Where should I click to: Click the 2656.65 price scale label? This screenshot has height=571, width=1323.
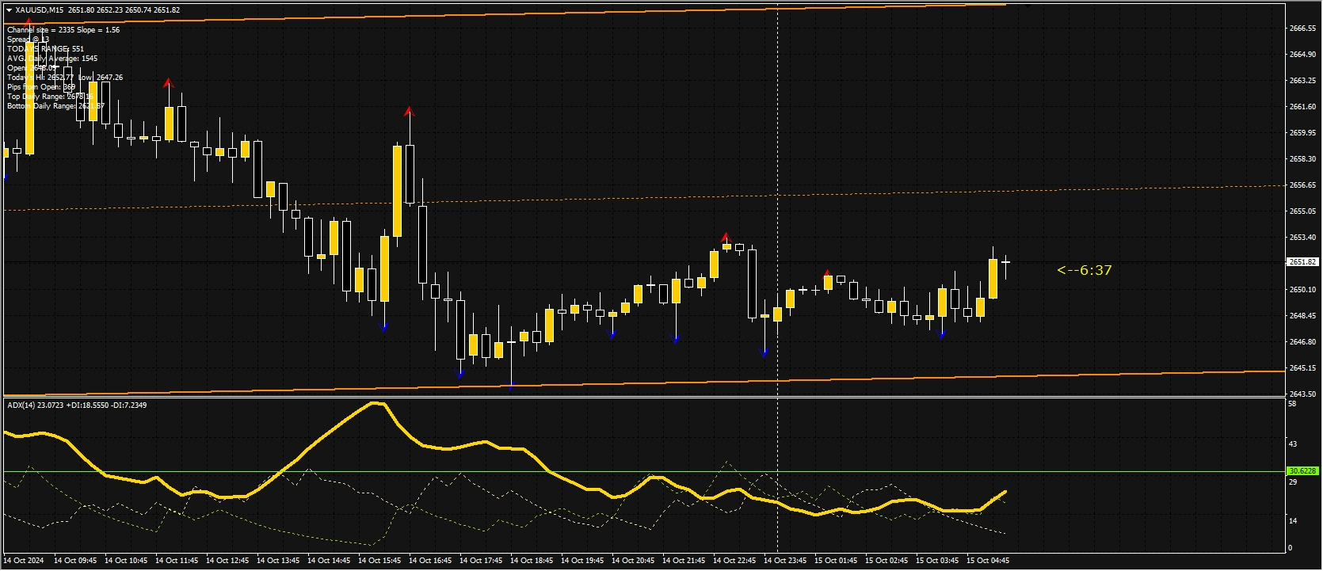click(x=1303, y=185)
